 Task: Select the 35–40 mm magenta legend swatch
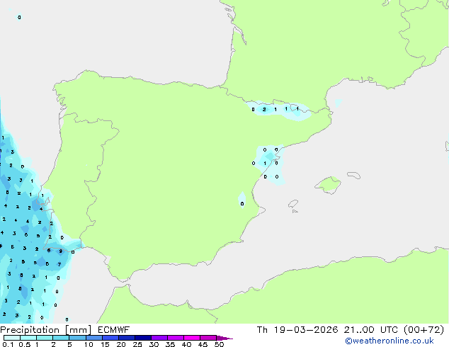pos(175,338)
